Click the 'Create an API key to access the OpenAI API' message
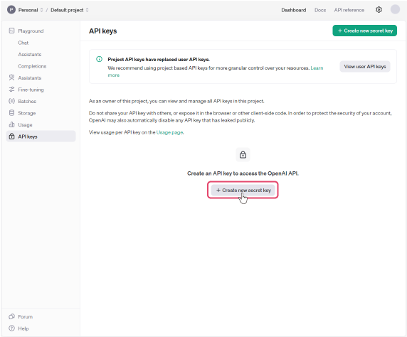407x337 pixels. tap(243, 173)
